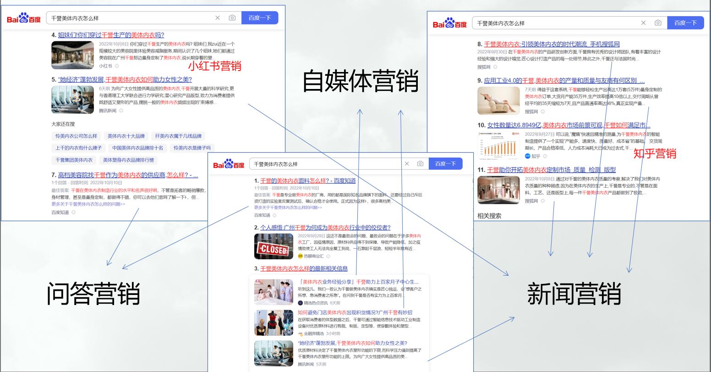Click the bar chart thumbnail in result 10

click(x=498, y=145)
